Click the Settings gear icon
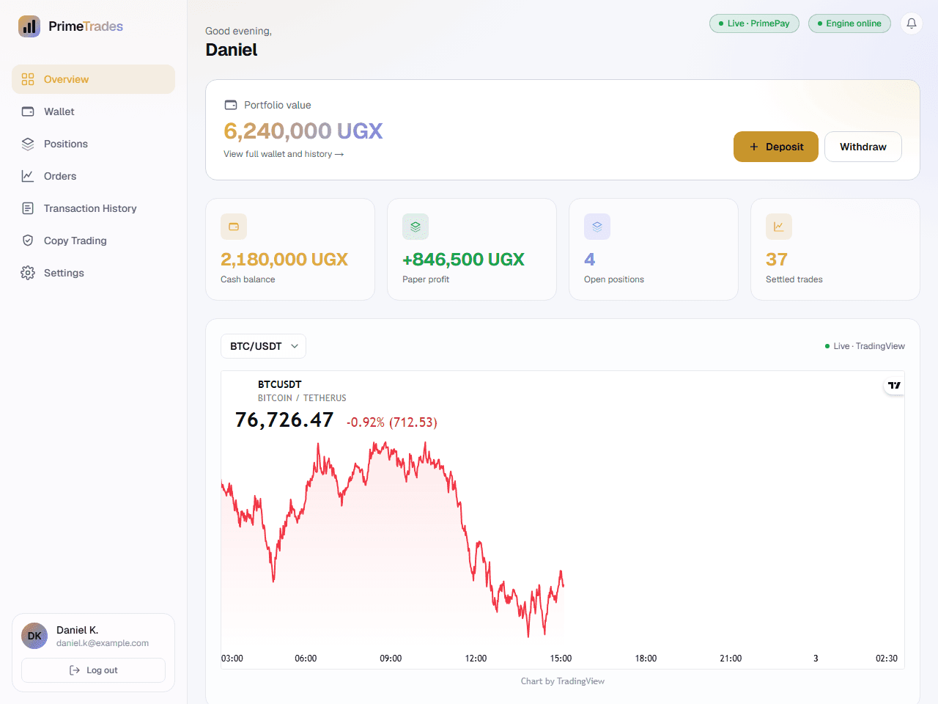 (28, 273)
